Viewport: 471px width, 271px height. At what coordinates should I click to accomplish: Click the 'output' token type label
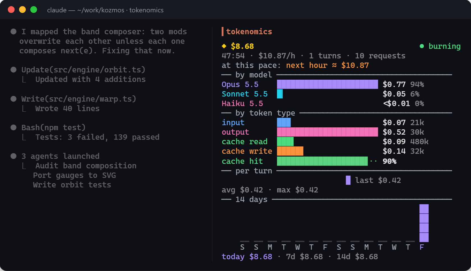pyautogui.click(x=235, y=132)
